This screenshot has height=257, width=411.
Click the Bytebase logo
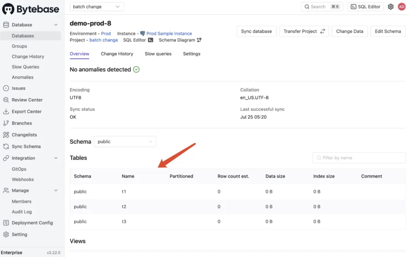[31, 9]
